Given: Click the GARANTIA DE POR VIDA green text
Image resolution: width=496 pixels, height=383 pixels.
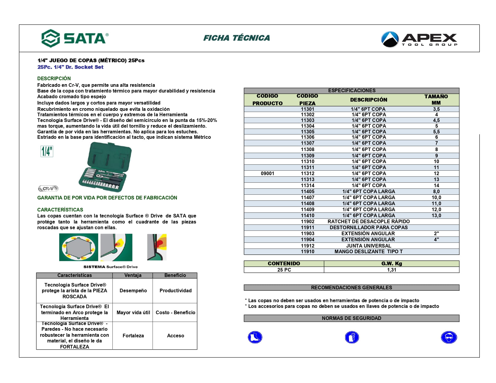Looking at the screenshot, I should click(107, 198).
